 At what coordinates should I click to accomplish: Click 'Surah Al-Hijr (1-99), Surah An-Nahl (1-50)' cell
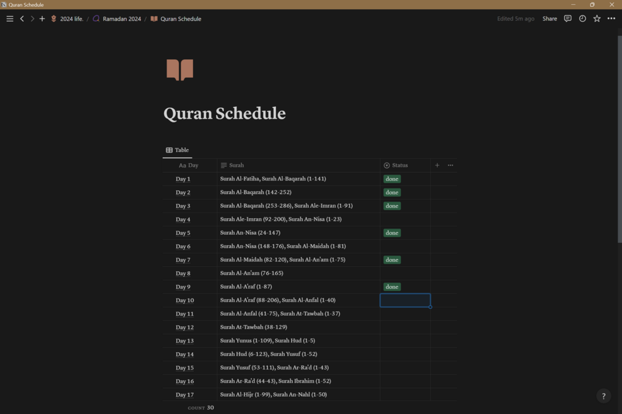coord(298,394)
